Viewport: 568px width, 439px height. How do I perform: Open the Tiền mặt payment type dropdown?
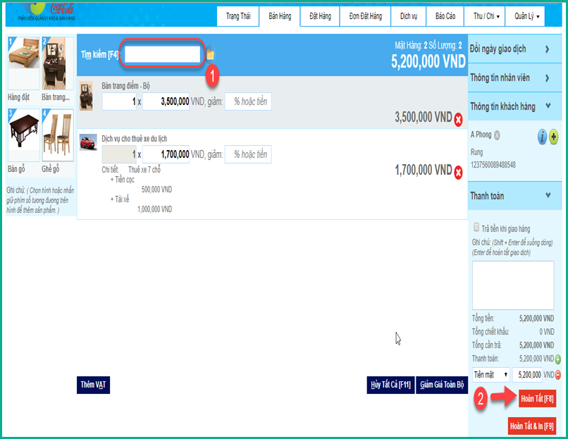491,375
